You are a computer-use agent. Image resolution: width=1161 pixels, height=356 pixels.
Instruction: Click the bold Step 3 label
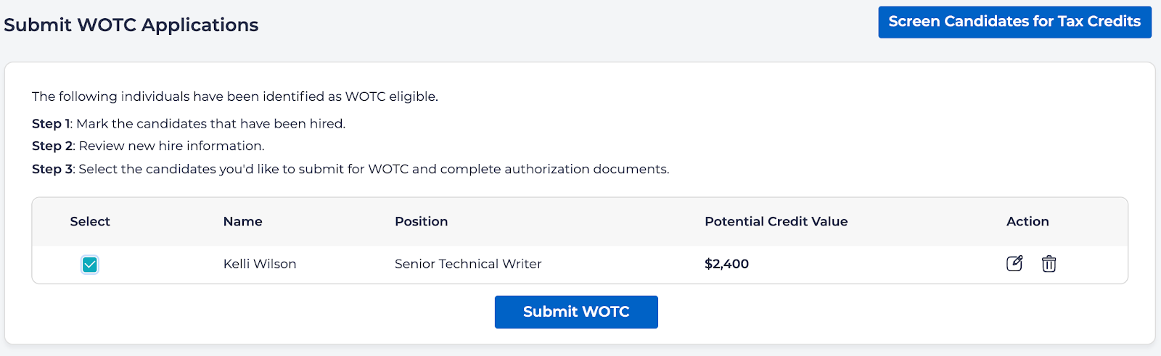52,169
